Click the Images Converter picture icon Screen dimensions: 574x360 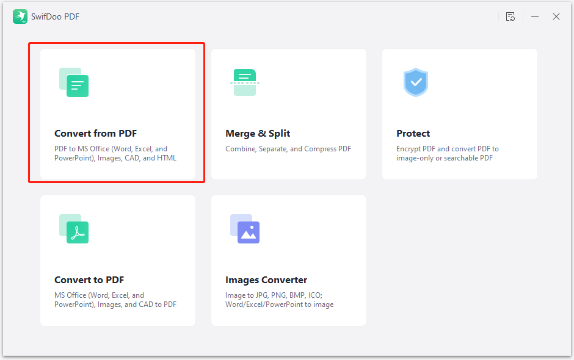245,230
